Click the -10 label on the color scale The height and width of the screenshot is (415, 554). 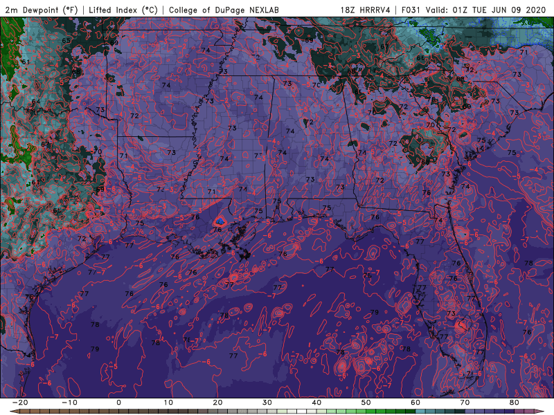pos(69,403)
